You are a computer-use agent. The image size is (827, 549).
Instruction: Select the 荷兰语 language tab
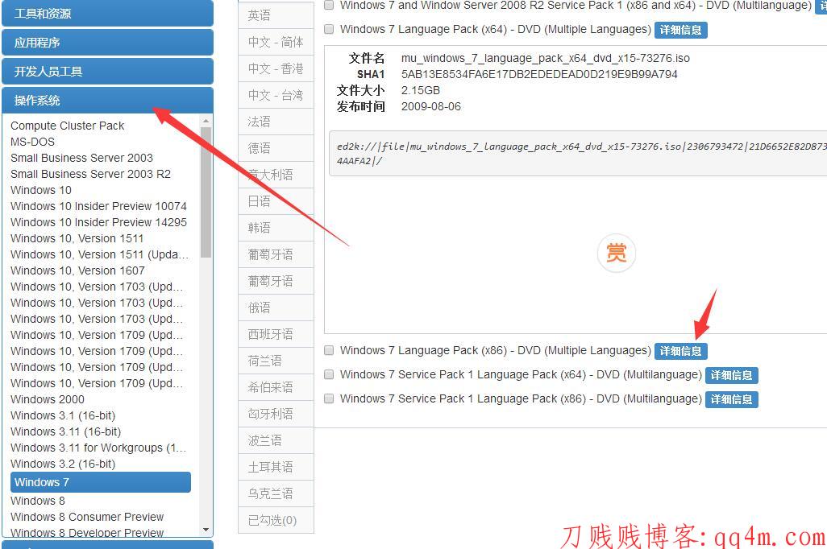(x=276, y=361)
